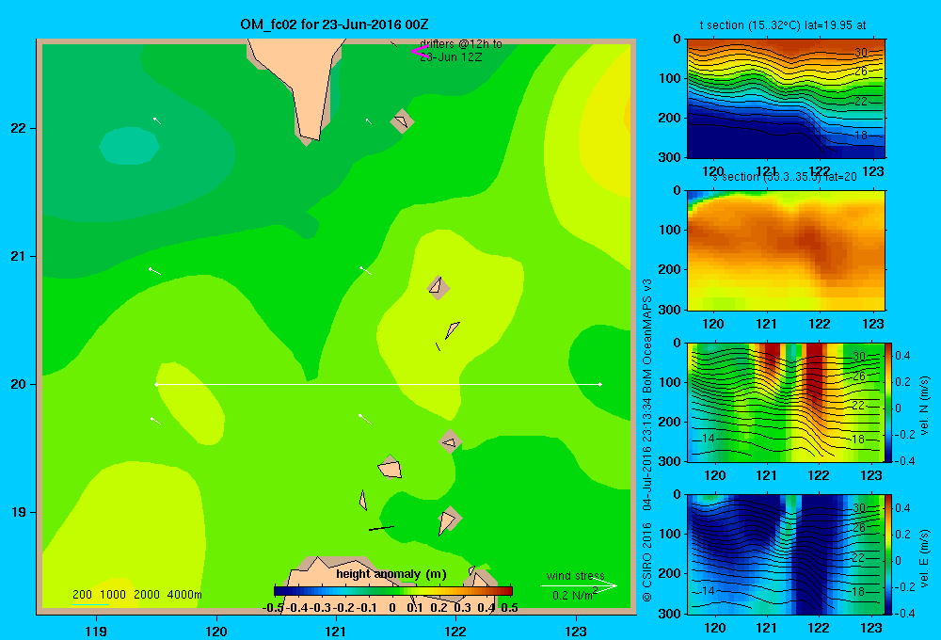Click the vel. E color scale bar

tap(888, 554)
